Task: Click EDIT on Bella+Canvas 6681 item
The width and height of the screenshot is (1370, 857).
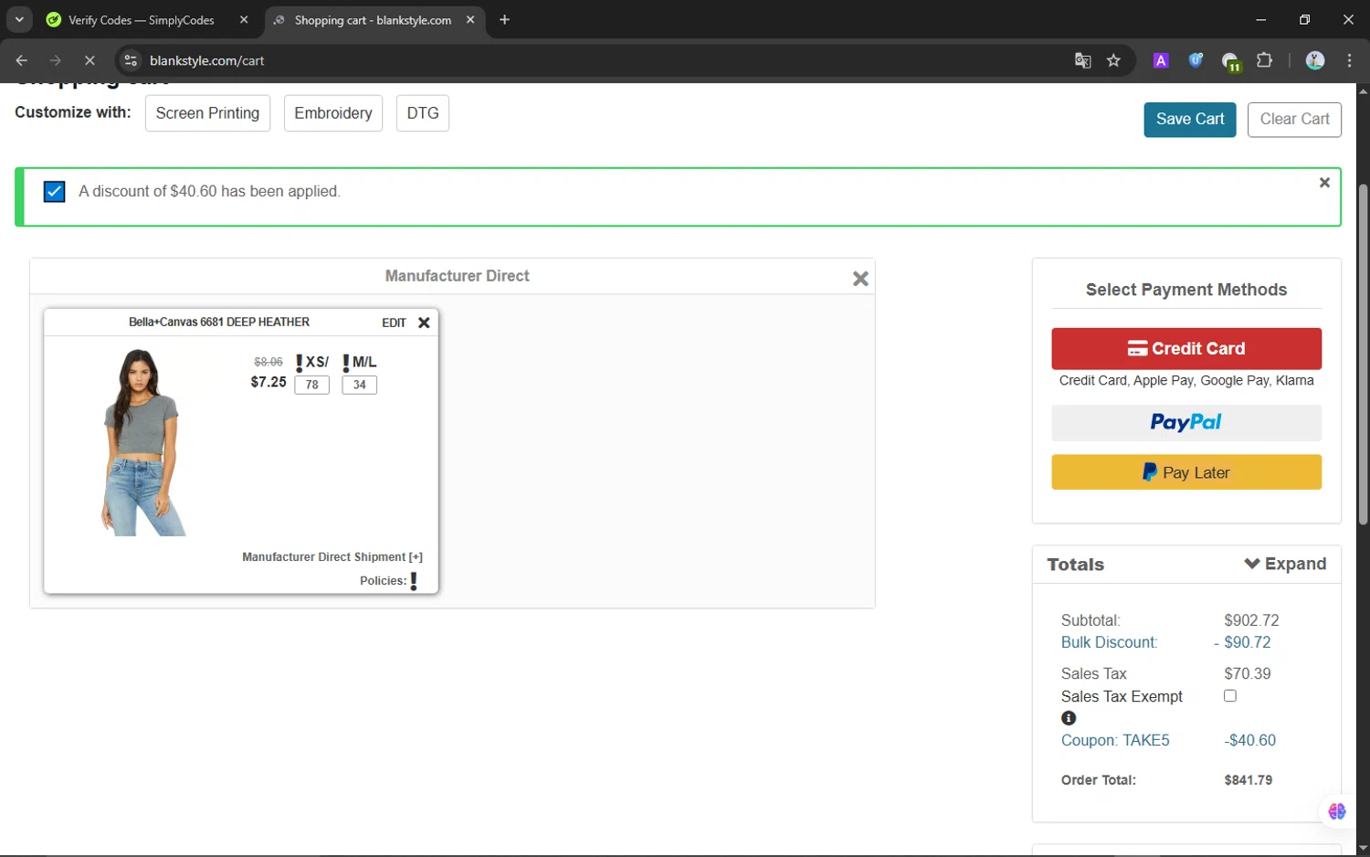Action: [394, 323]
